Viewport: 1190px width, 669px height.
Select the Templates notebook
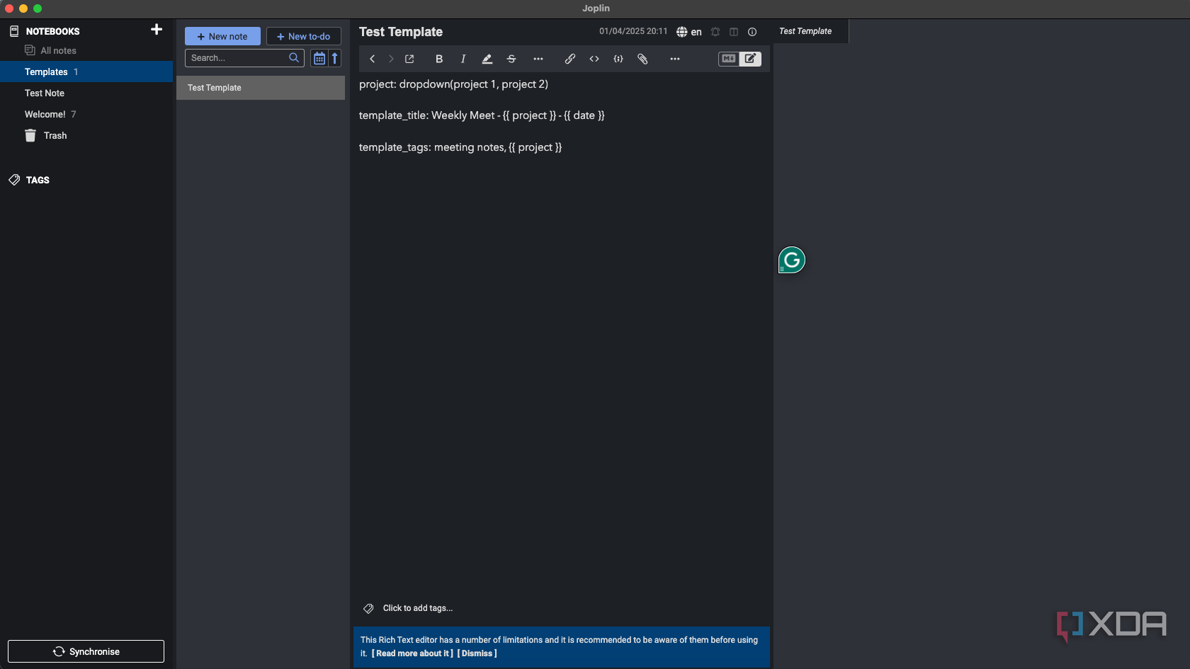pyautogui.click(x=47, y=72)
